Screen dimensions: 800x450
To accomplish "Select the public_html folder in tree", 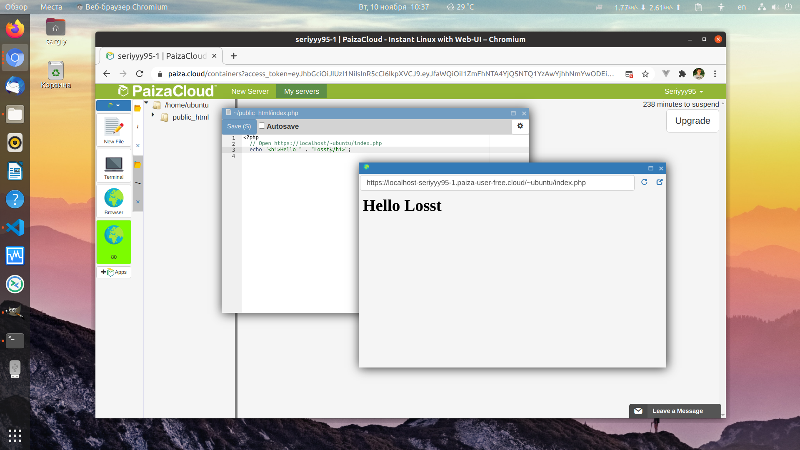I will (x=190, y=117).
